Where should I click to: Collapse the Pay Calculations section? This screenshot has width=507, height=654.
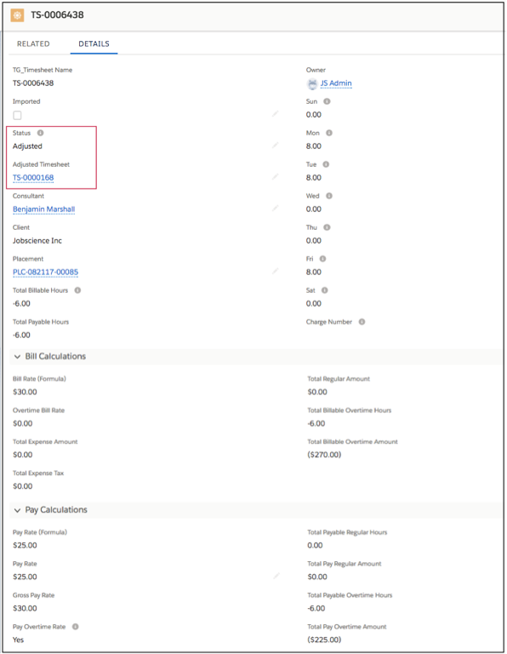[x=17, y=510]
